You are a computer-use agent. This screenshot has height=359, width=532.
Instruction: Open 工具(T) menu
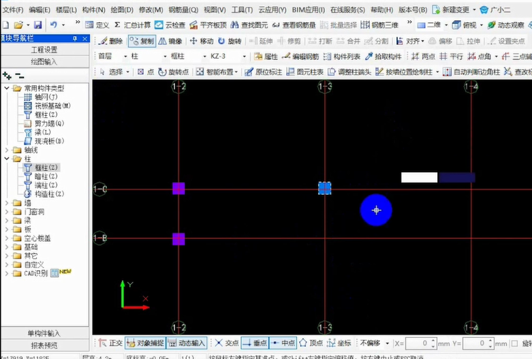[x=242, y=10]
